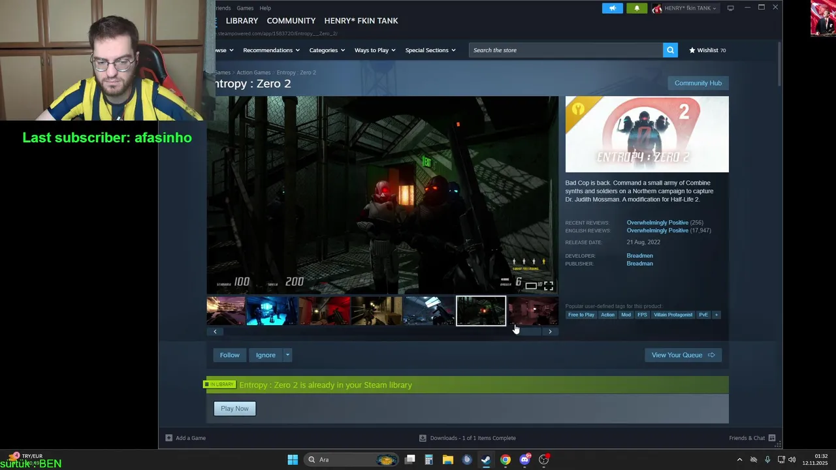Image resolution: width=836 pixels, height=470 pixels.
Task: Expand the Special Sections menu
Action: pyautogui.click(x=430, y=50)
